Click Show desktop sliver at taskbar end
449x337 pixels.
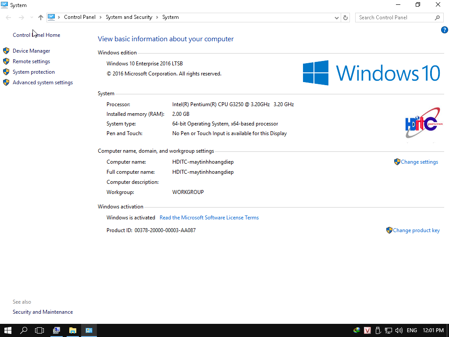pos(448,330)
